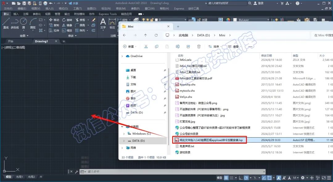Toggle clean screen icon in status bar
Viewport: 333px width, 182px height.
click(x=324, y=178)
